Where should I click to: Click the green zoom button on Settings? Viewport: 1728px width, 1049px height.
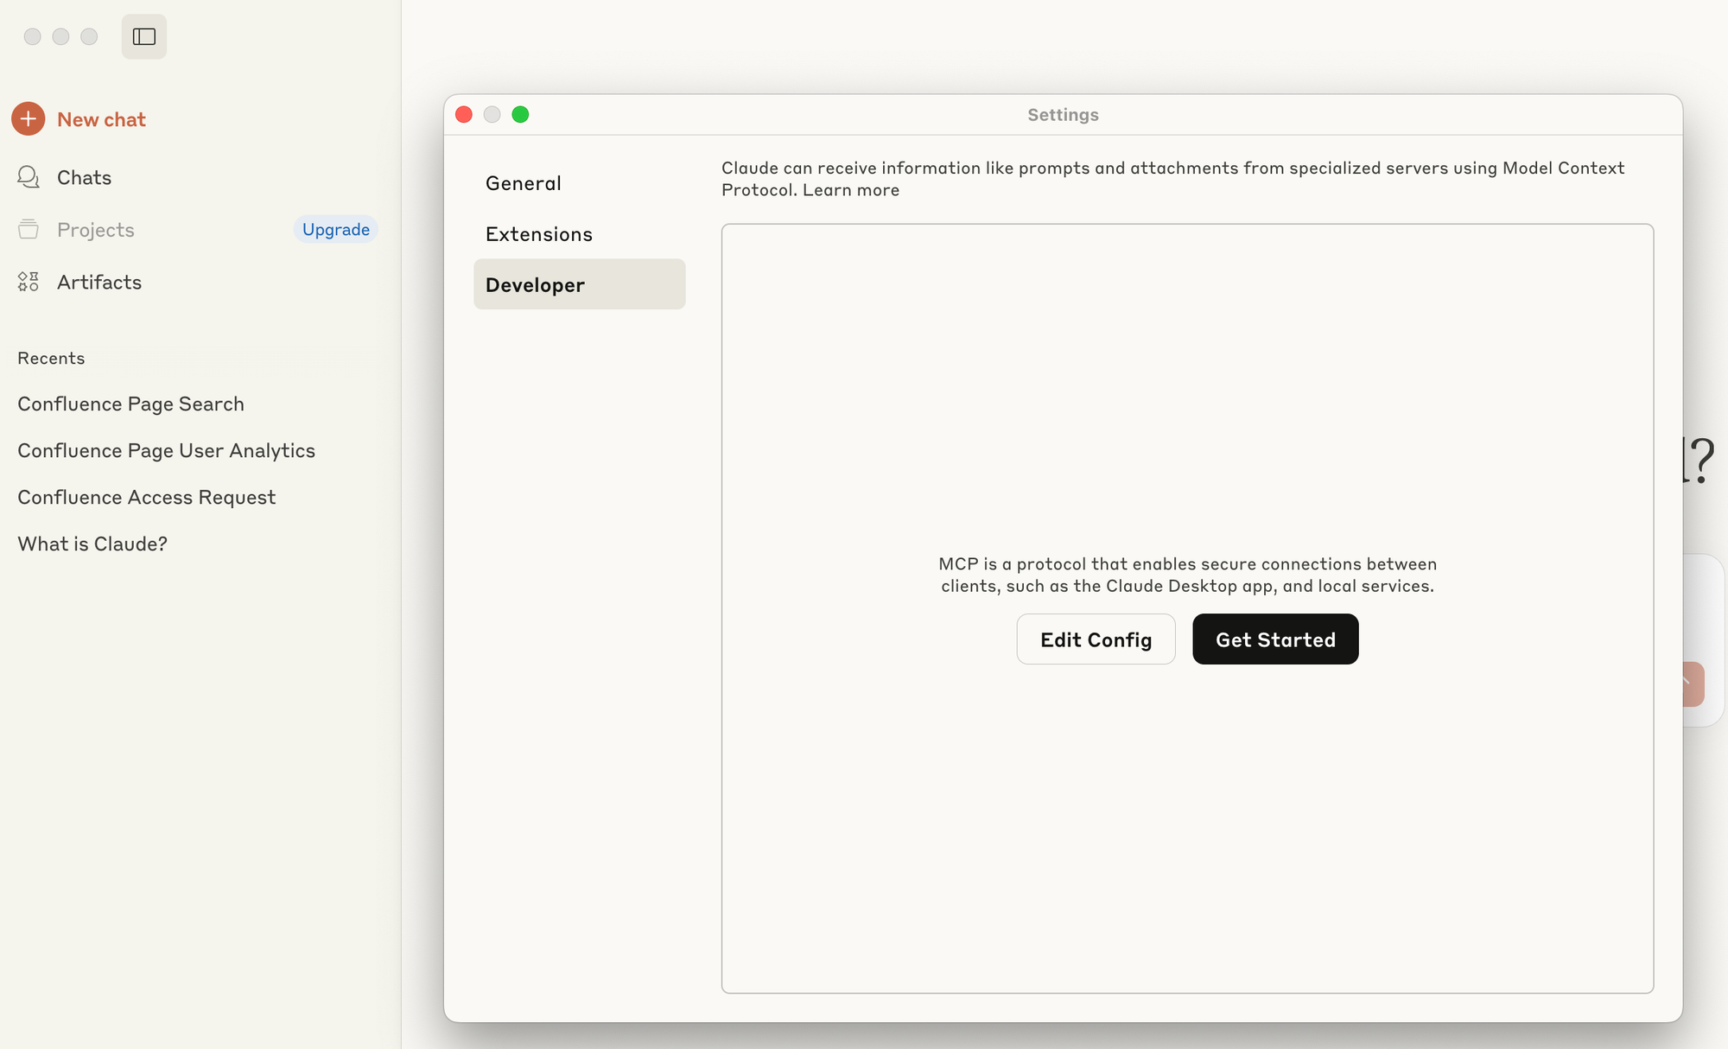click(x=520, y=114)
